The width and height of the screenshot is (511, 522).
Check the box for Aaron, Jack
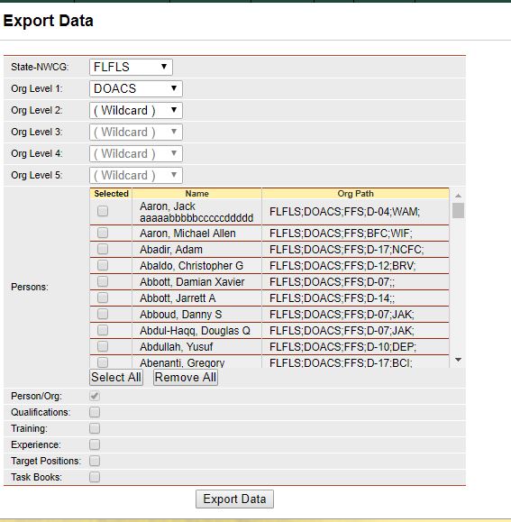103,211
